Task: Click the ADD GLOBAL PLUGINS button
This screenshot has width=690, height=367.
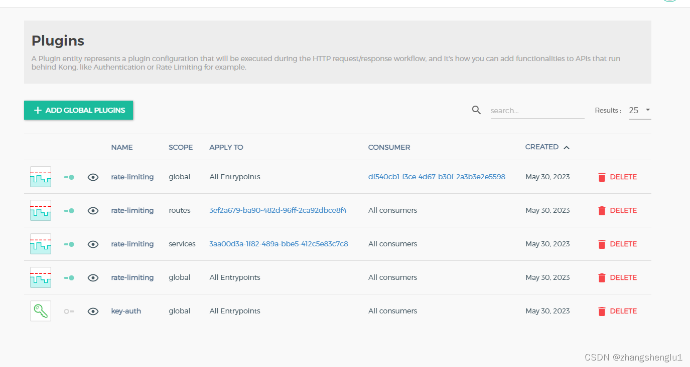Action: point(78,110)
